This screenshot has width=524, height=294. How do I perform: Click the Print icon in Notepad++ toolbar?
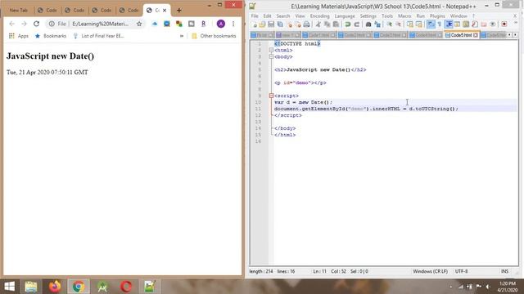pos(306,24)
